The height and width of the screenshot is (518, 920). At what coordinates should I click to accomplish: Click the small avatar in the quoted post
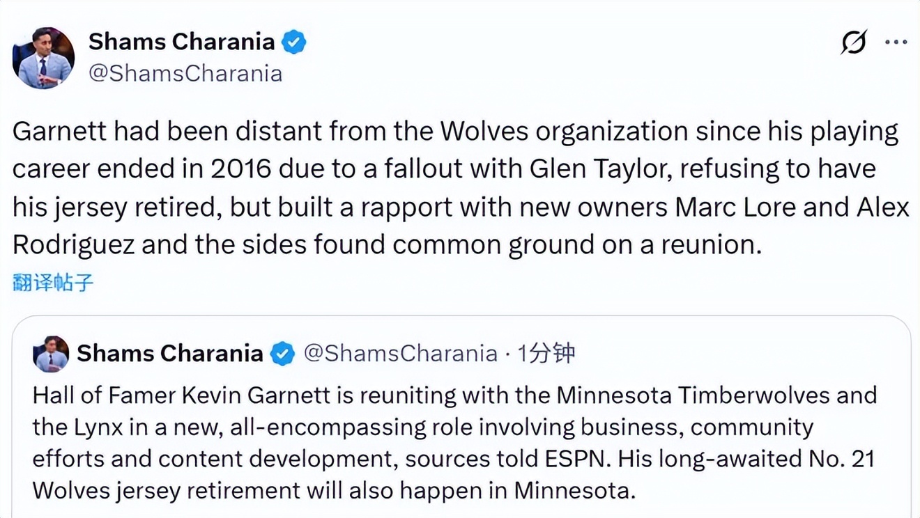pos(51,354)
